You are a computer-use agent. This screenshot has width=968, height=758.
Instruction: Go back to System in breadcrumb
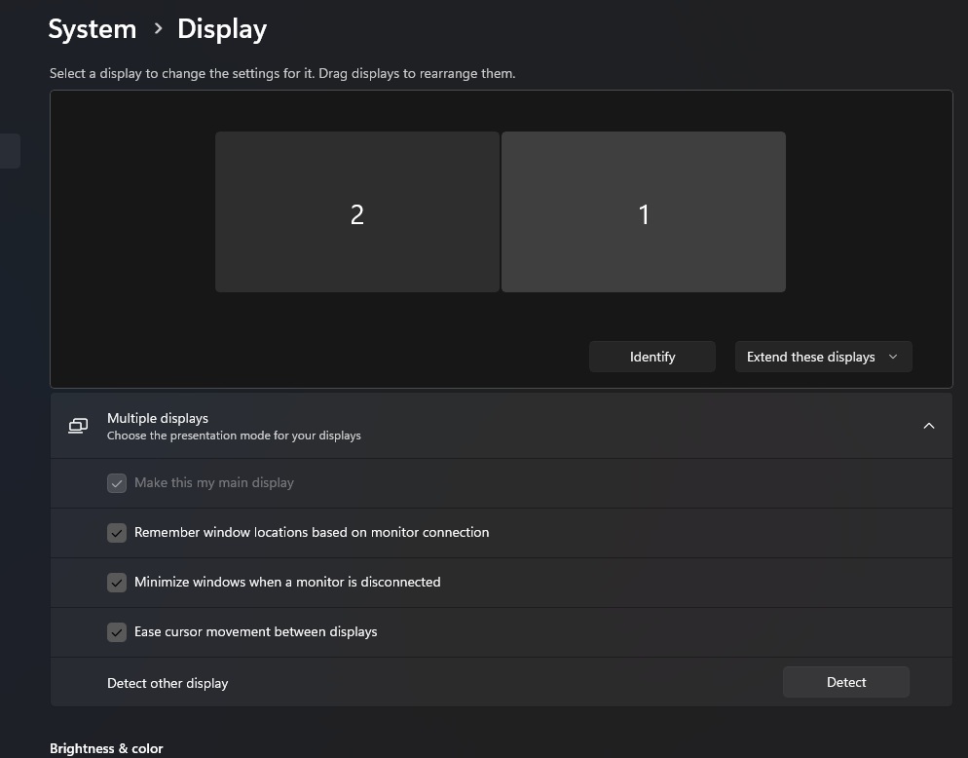93,29
